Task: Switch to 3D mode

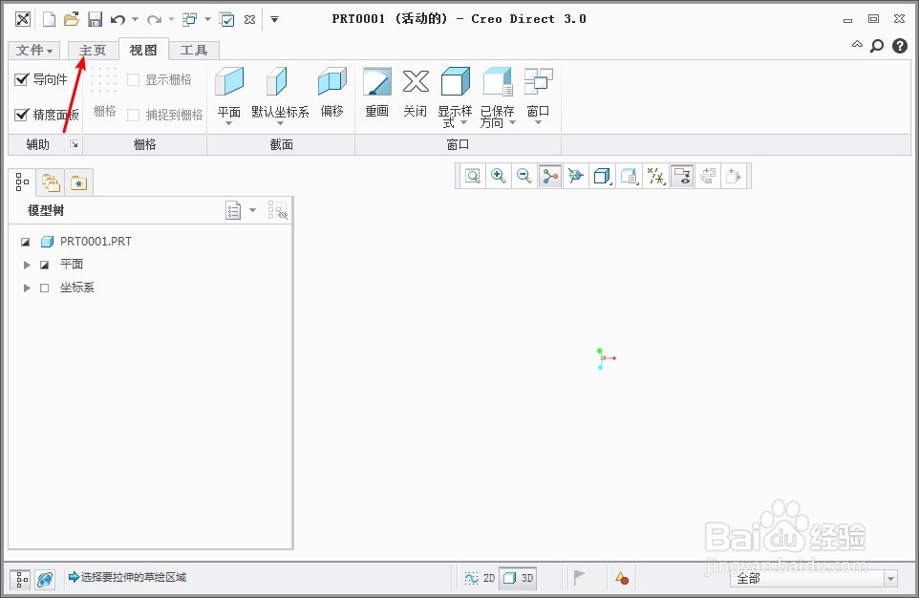Action: click(x=518, y=578)
